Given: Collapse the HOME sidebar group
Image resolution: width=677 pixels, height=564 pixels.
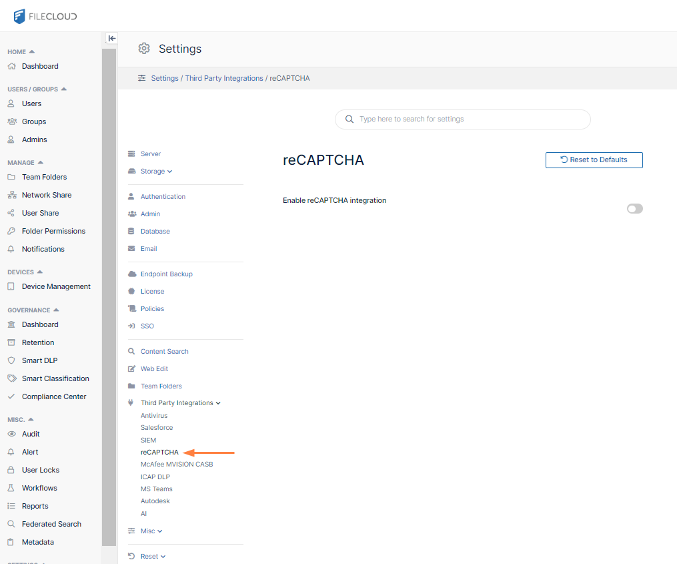Looking at the screenshot, I should point(21,52).
